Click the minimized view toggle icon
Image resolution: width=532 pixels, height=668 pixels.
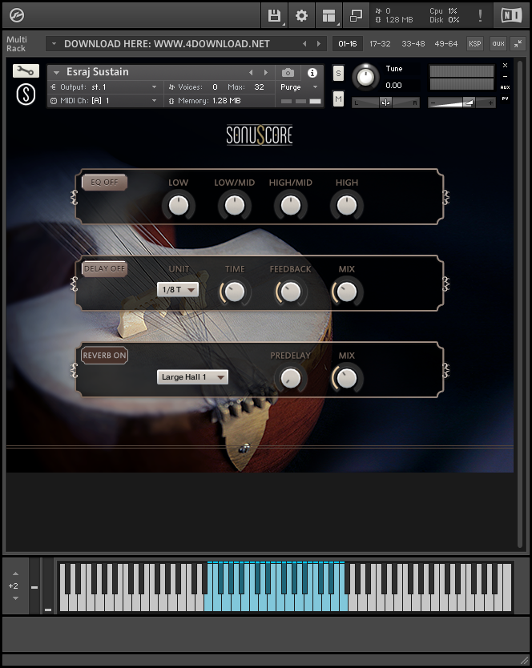[x=356, y=16]
